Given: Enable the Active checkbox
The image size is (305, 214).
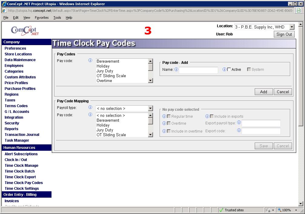Looking at the screenshot, I should click(229, 69).
